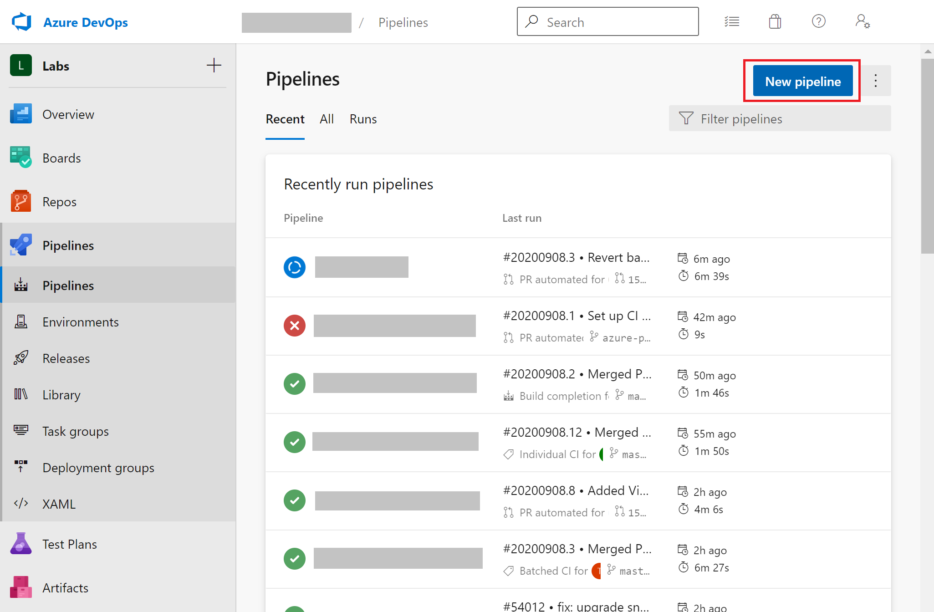Open run #20200908.1 Set up CI
934x612 pixels.
coord(577,316)
